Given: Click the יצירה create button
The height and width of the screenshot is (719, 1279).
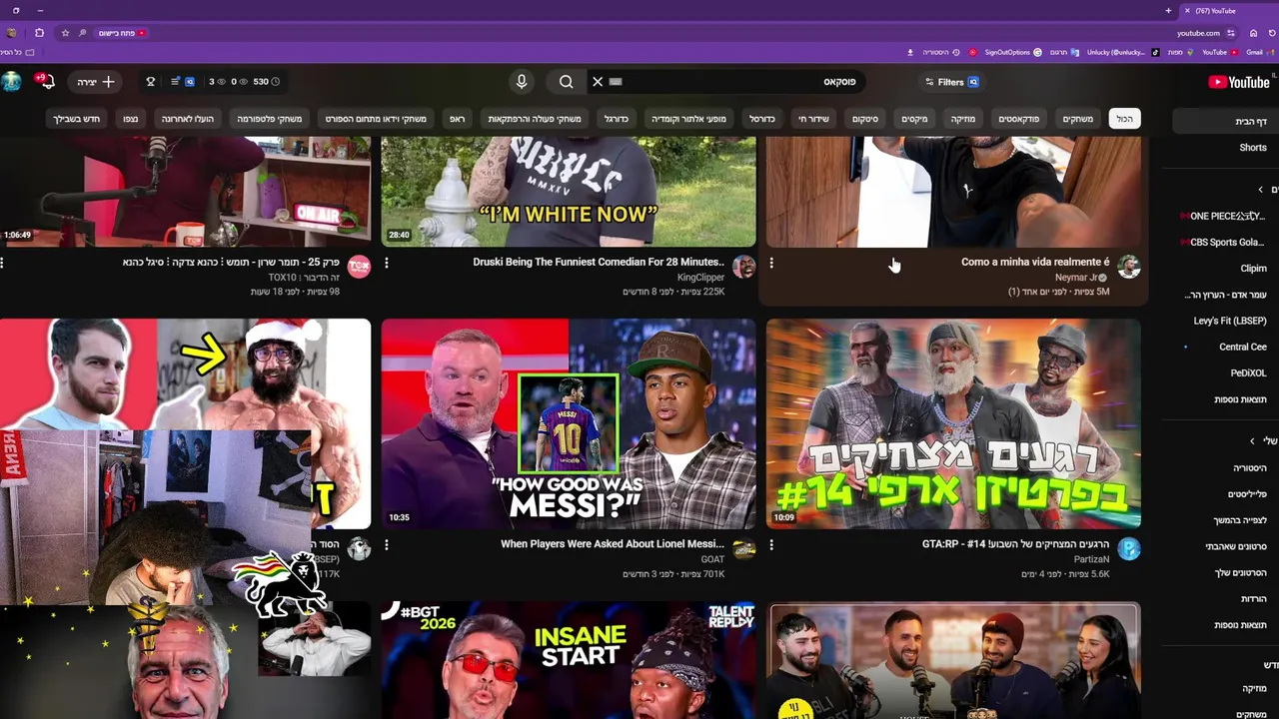Looking at the screenshot, I should tap(97, 82).
